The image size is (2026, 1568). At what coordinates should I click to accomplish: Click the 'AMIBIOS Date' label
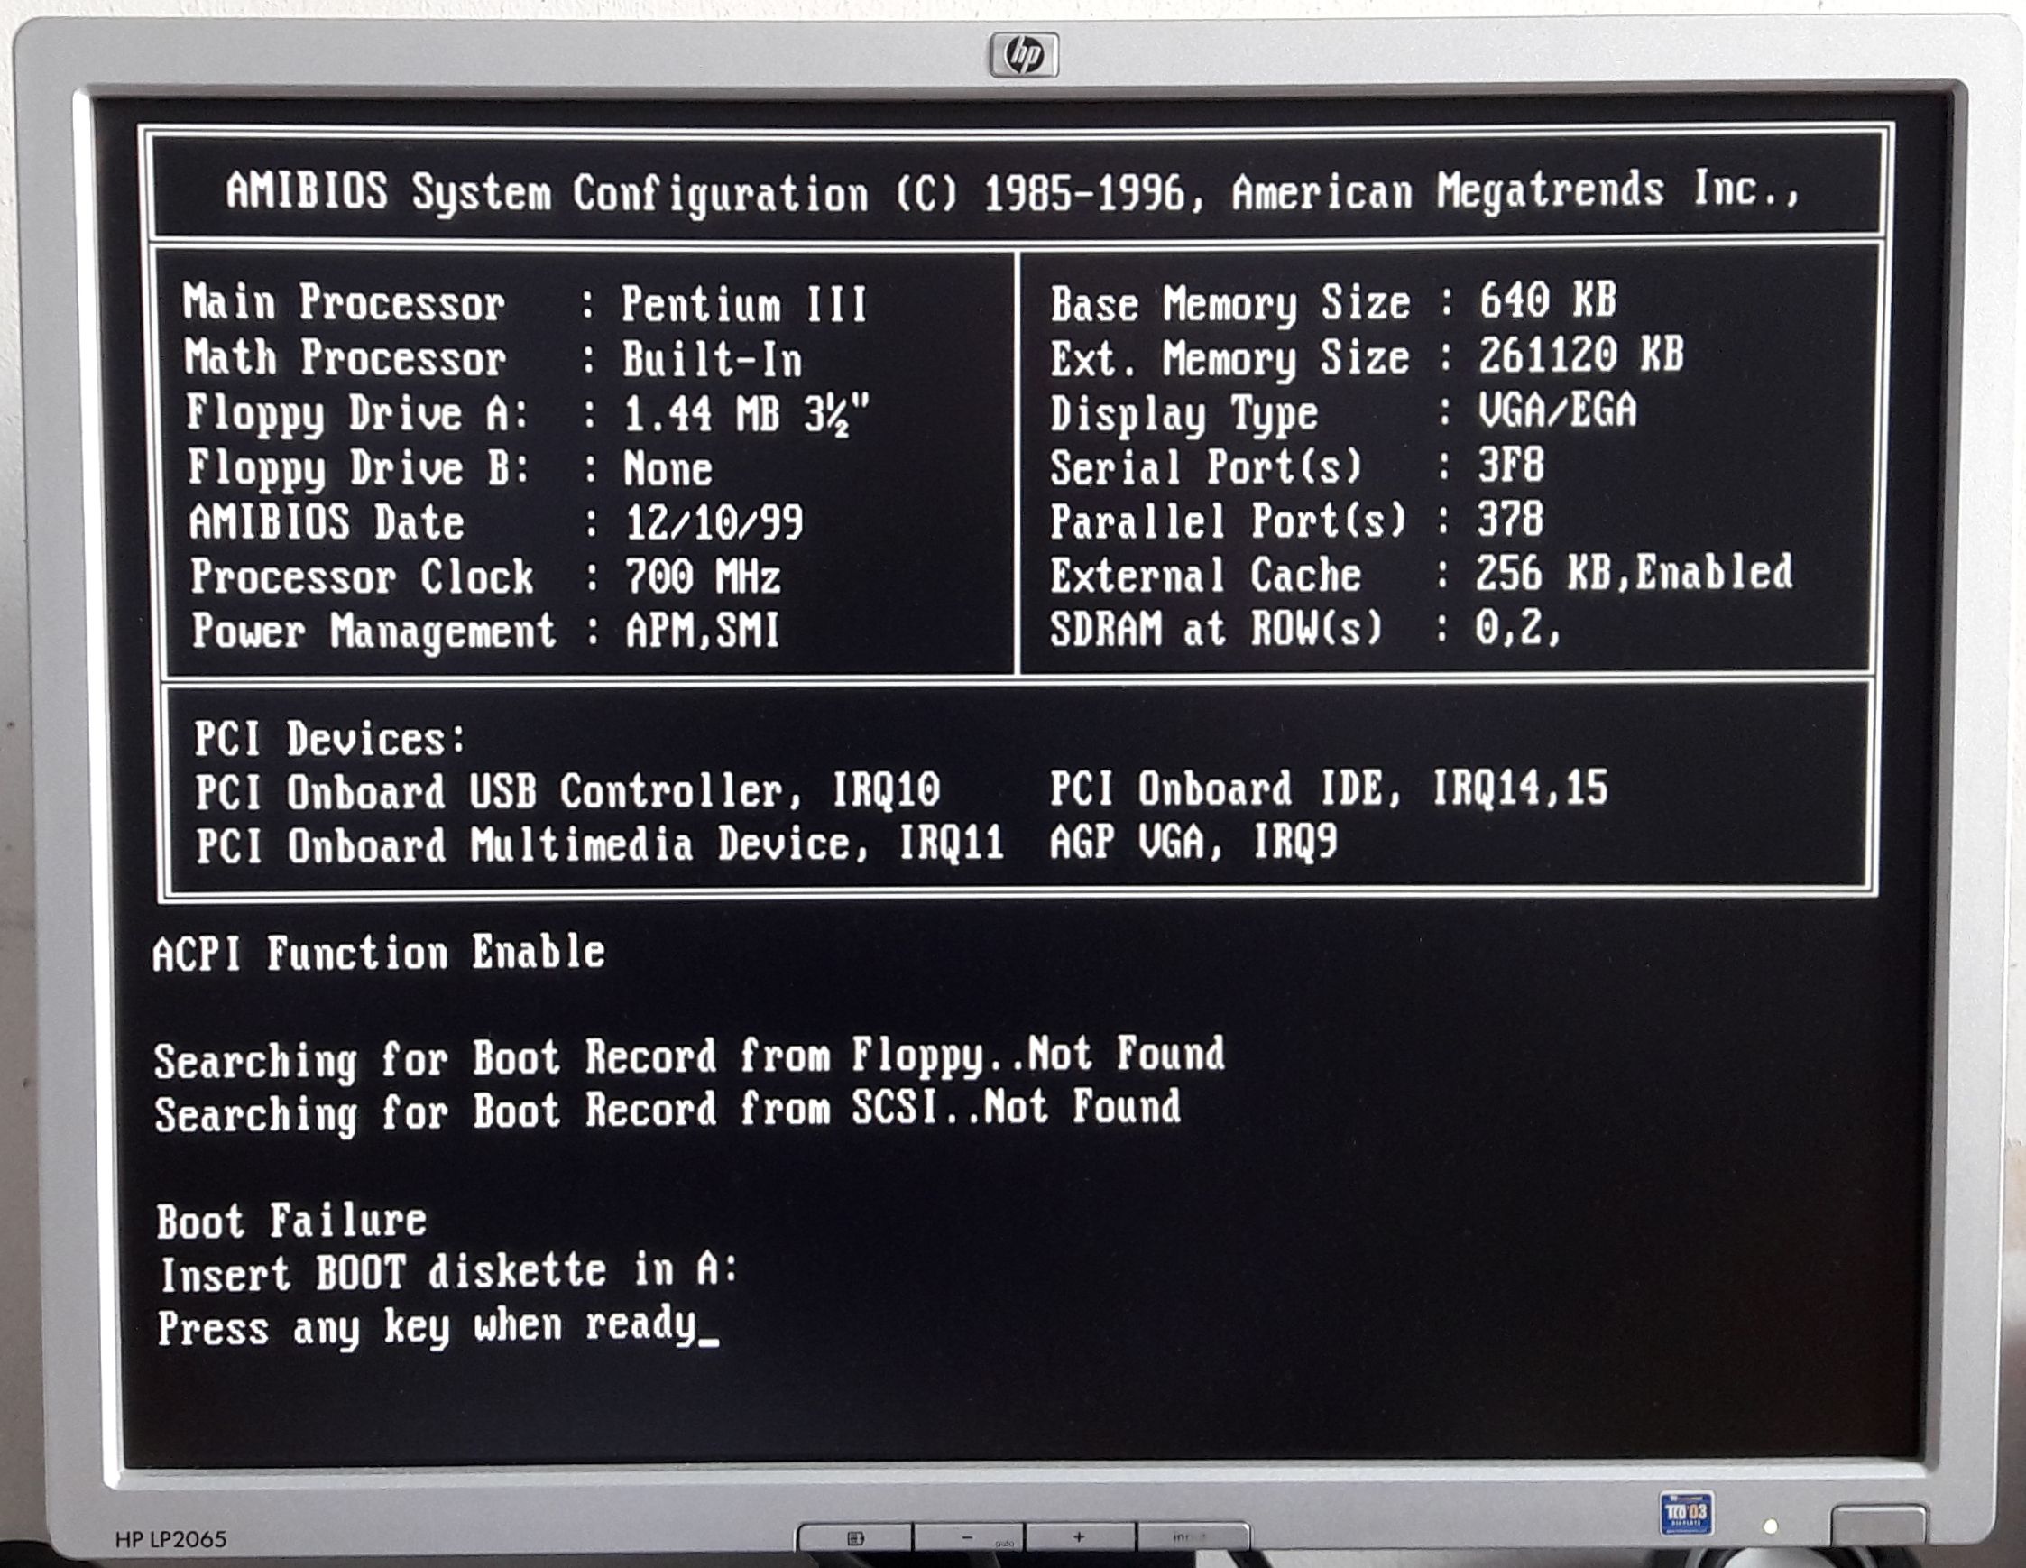(x=327, y=522)
